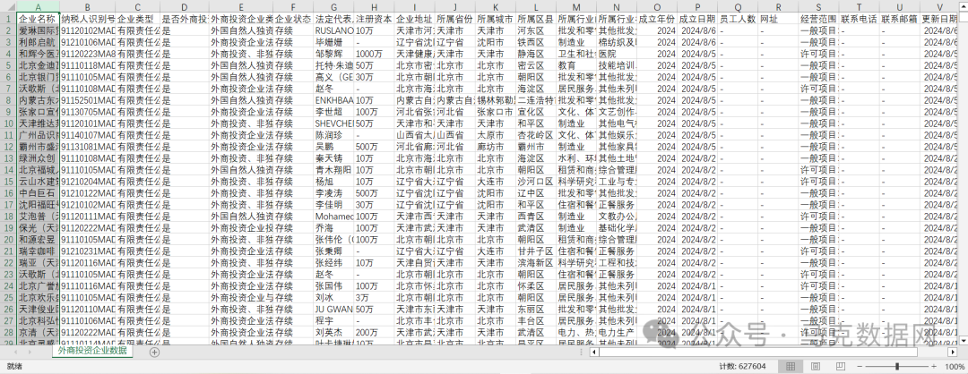Screen dimensions: 968x374
Task: Select the 所属区县 header cell
Action: (x=535, y=19)
